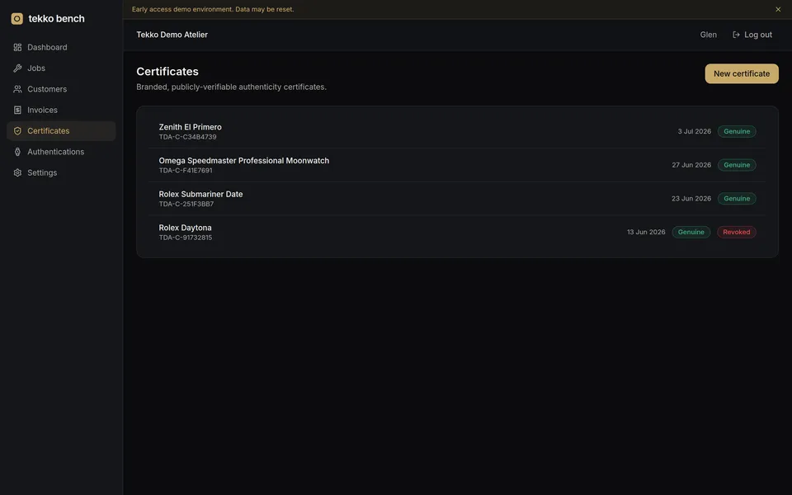
Task: Click certificate ID TDA-C-C34B4739
Action: (x=187, y=137)
